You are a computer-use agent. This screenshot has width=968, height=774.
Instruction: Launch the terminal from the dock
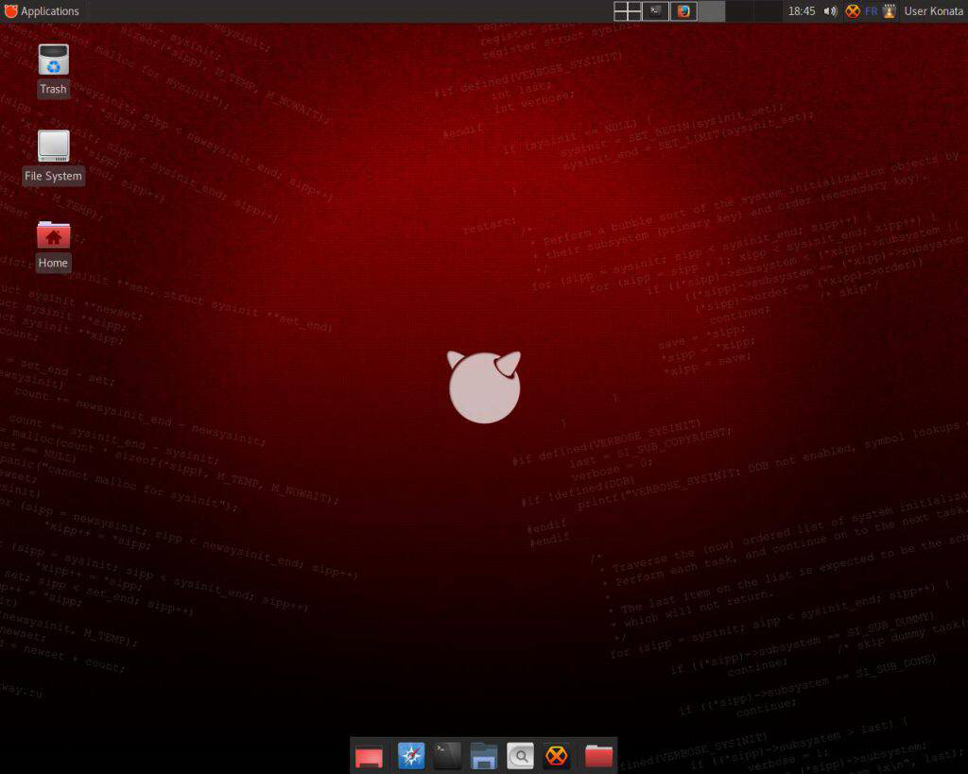tap(447, 756)
